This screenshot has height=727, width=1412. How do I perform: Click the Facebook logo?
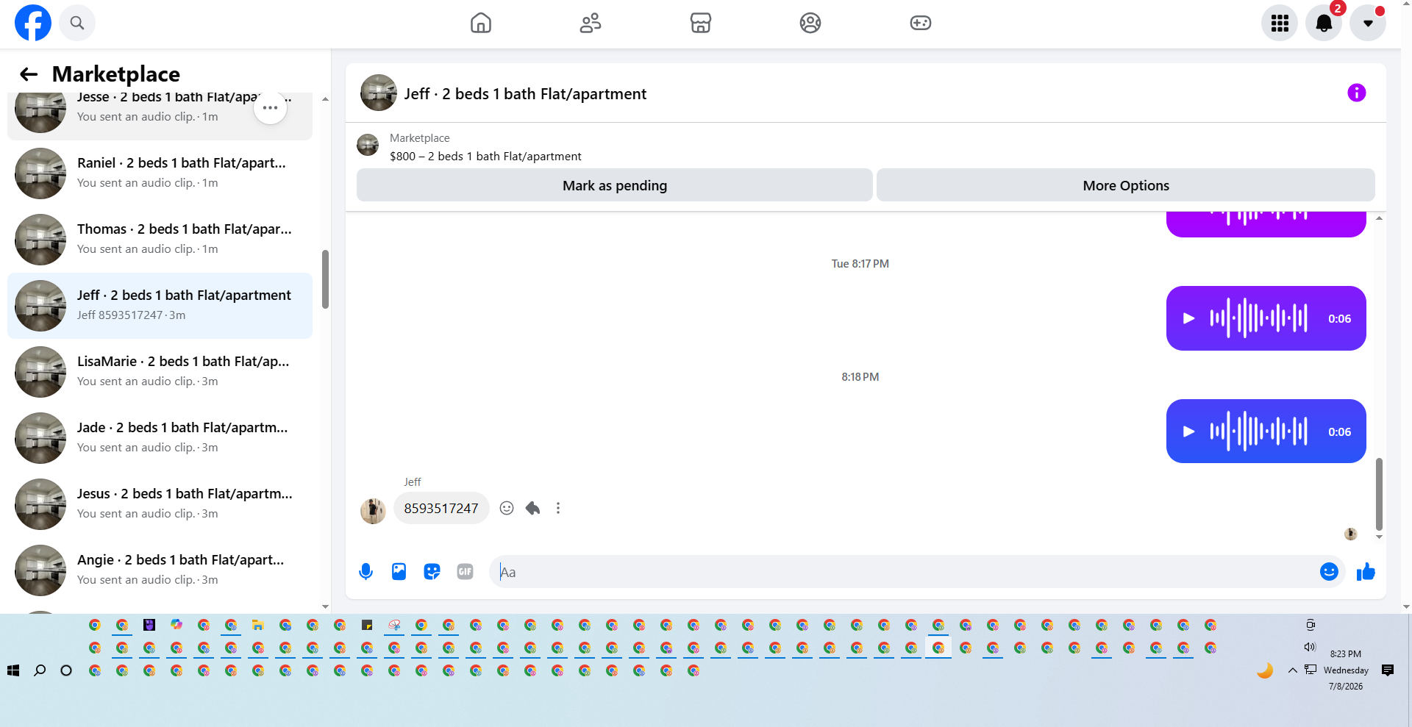[x=33, y=23]
